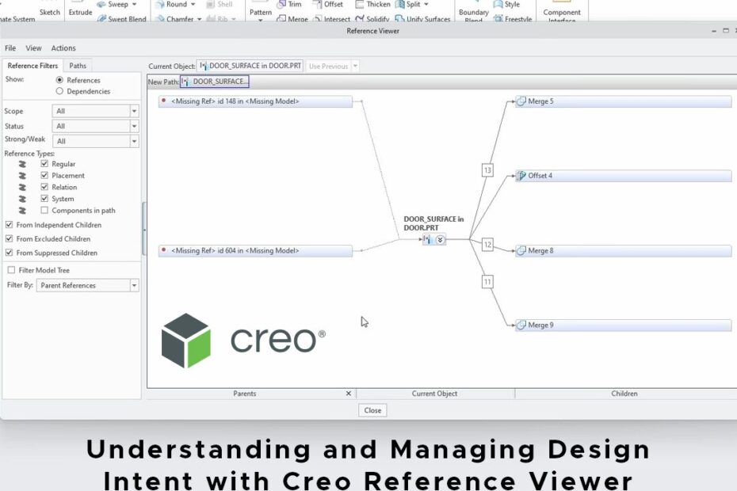Click the Use Previous button
The width and height of the screenshot is (737, 491).
pos(329,67)
